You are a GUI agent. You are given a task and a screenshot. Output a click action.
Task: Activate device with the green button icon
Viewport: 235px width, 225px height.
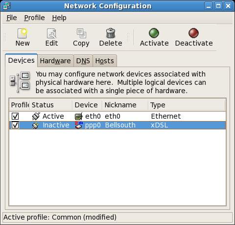[154, 33]
